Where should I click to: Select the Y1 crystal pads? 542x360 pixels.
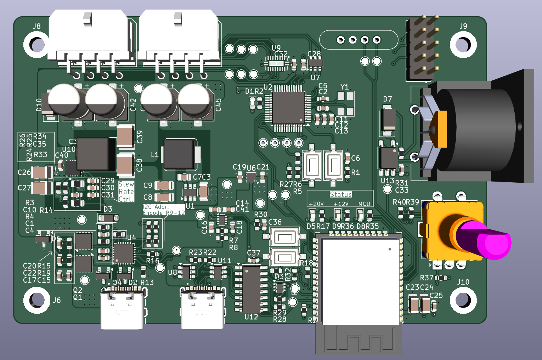pos(345,103)
